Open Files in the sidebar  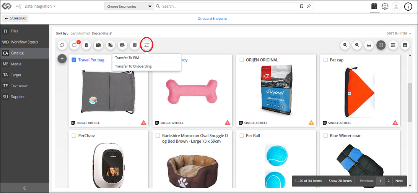pos(24,31)
